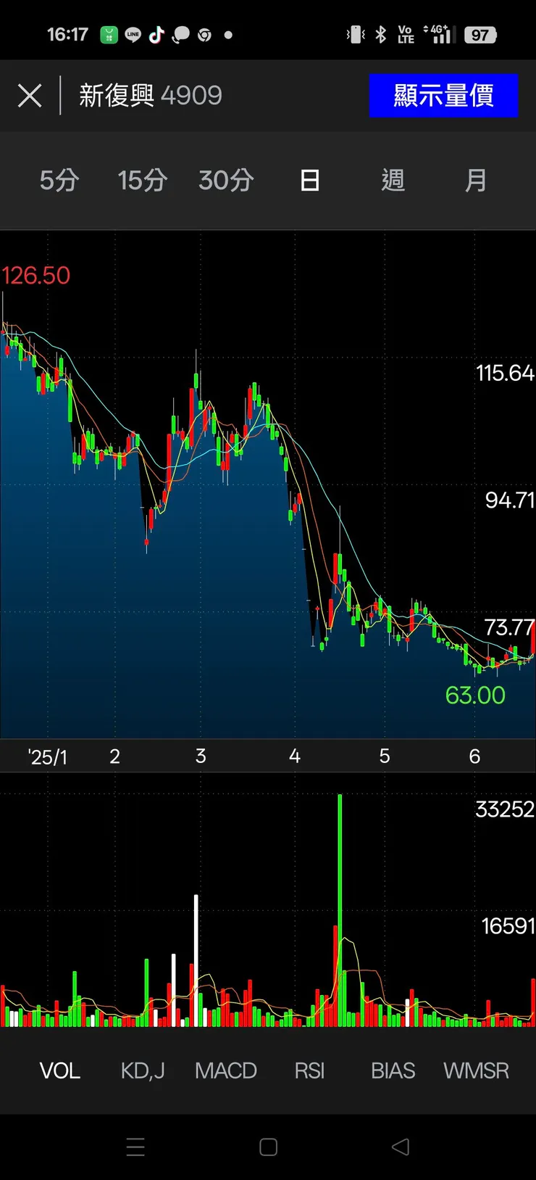The width and height of the screenshot is (536, 1180).
Task: Select the 月 monthly chart tab
Action: [476, 180]
